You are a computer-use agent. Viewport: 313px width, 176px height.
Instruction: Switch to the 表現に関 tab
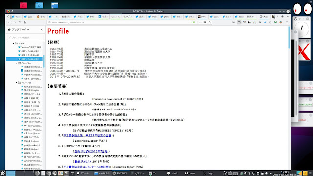(66, 16)
